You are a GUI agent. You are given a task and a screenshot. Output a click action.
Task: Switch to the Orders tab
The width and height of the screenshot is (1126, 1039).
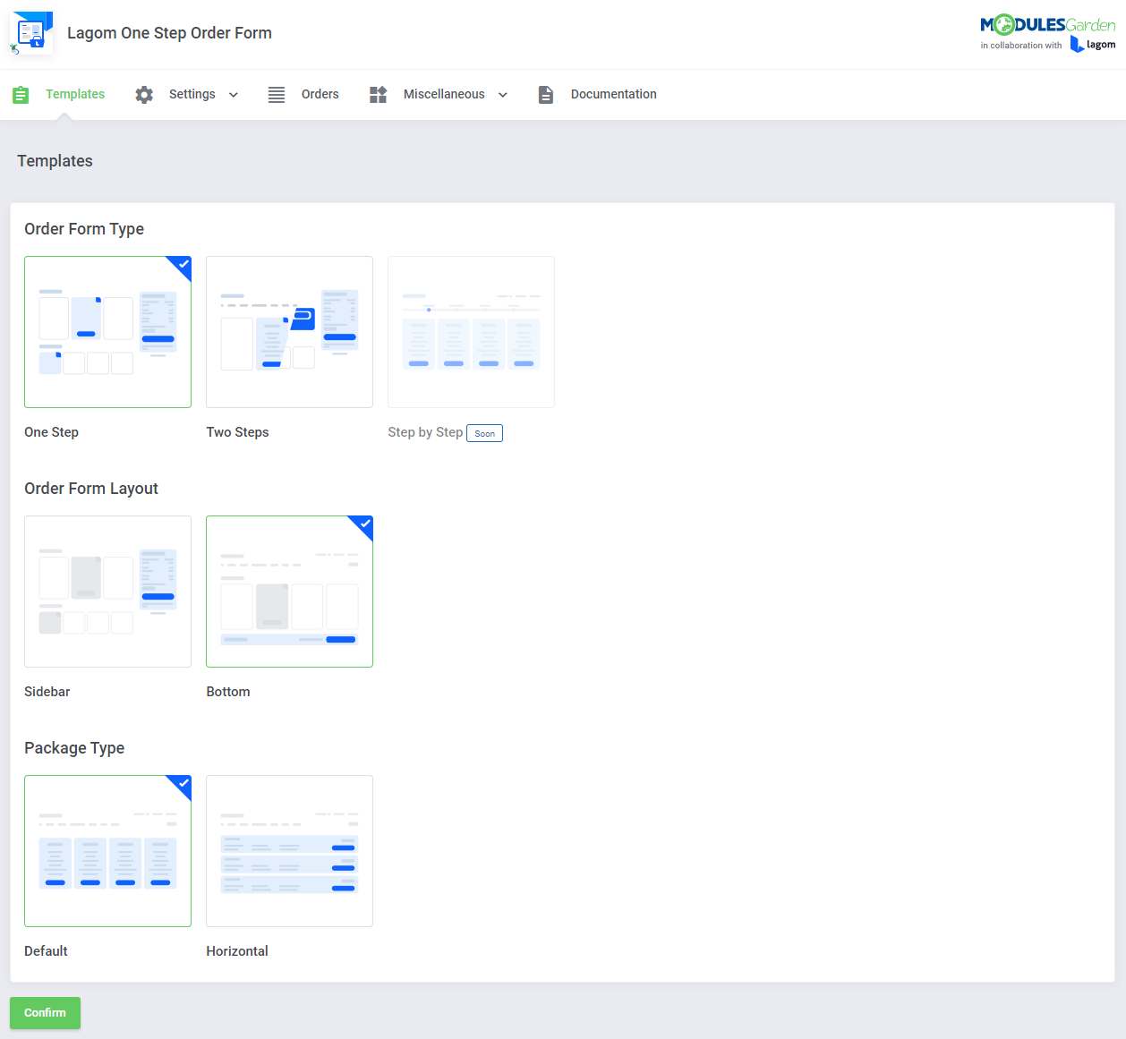coord(320,94)
